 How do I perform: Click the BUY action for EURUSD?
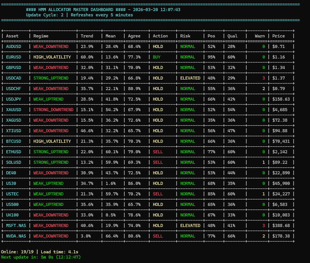pos(157,57)
